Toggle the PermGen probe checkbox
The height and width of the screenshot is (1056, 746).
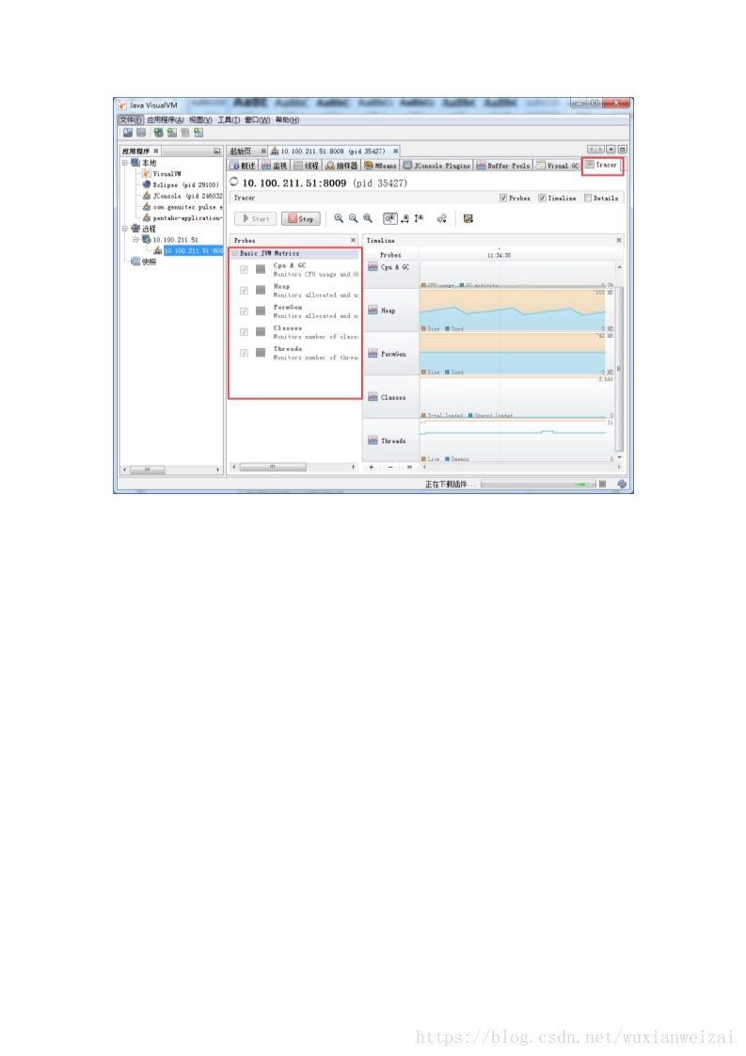click(244, 312)
